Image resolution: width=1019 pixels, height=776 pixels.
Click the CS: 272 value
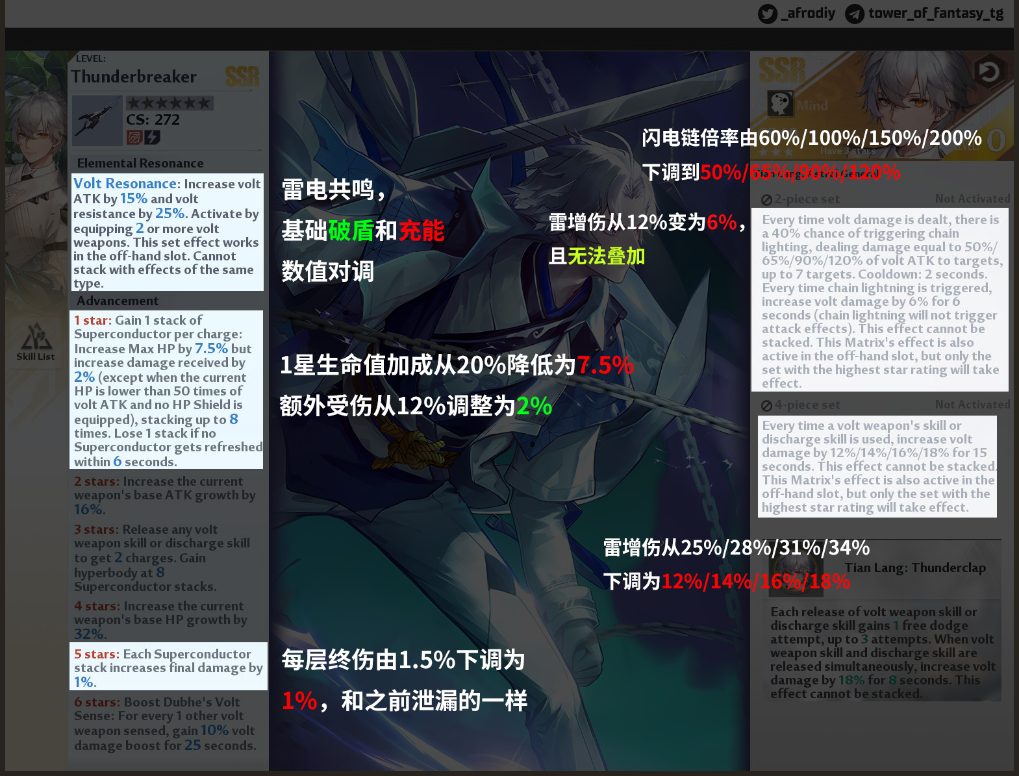(153, 119)
